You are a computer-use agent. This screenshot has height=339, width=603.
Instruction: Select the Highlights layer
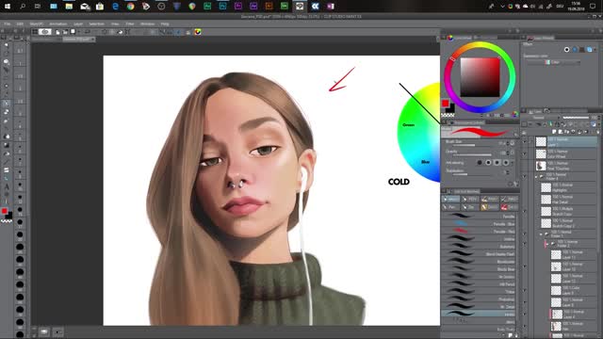(567, 187)
